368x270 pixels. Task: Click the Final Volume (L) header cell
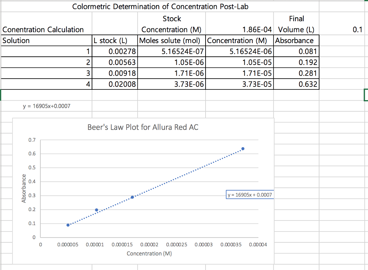(x=297, y=24)
